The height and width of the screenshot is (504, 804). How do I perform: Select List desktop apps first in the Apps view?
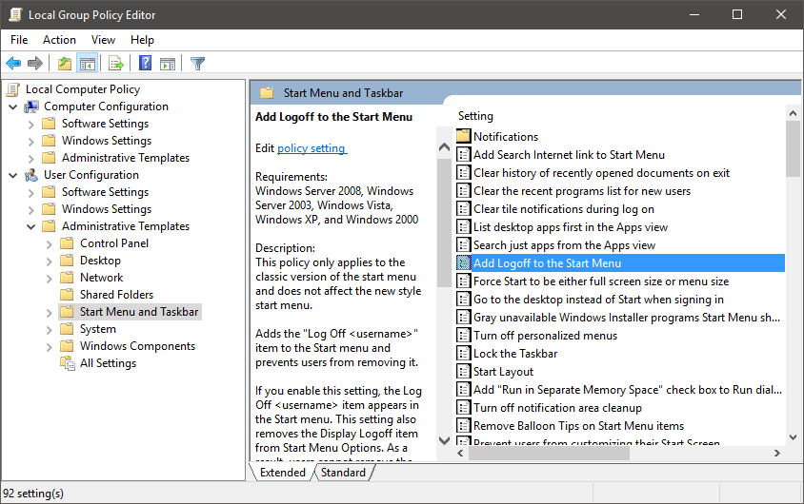[x=571, y=227]
